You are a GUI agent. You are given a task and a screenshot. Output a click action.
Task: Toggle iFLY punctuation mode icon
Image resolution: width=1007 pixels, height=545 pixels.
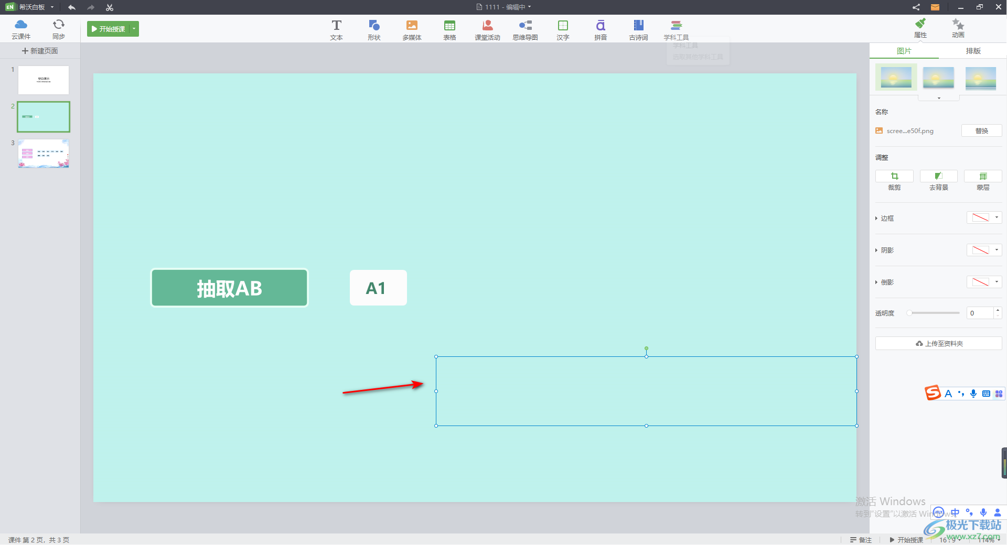(969, 513)
